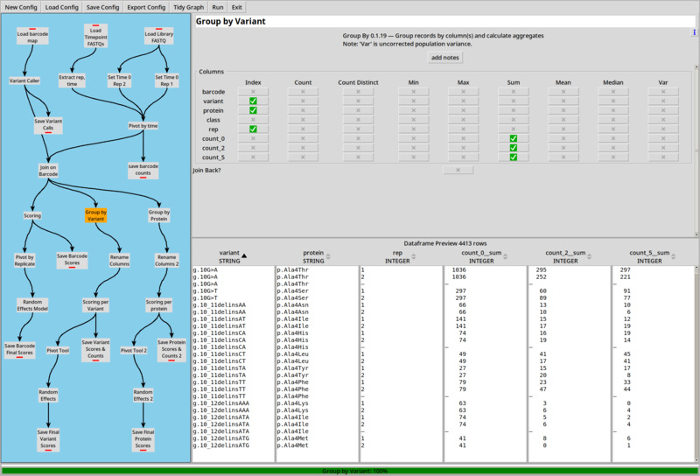The width and height of the screenshot is (700, 476).
Task: Uncheck the Sum checkbox for count_2
Action: click(x=514, y=148)
